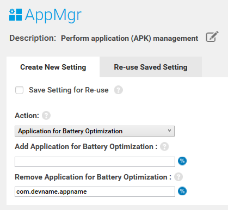
Task: Click the Perform application (APK) management description
Action: click(x=130, y=39)
